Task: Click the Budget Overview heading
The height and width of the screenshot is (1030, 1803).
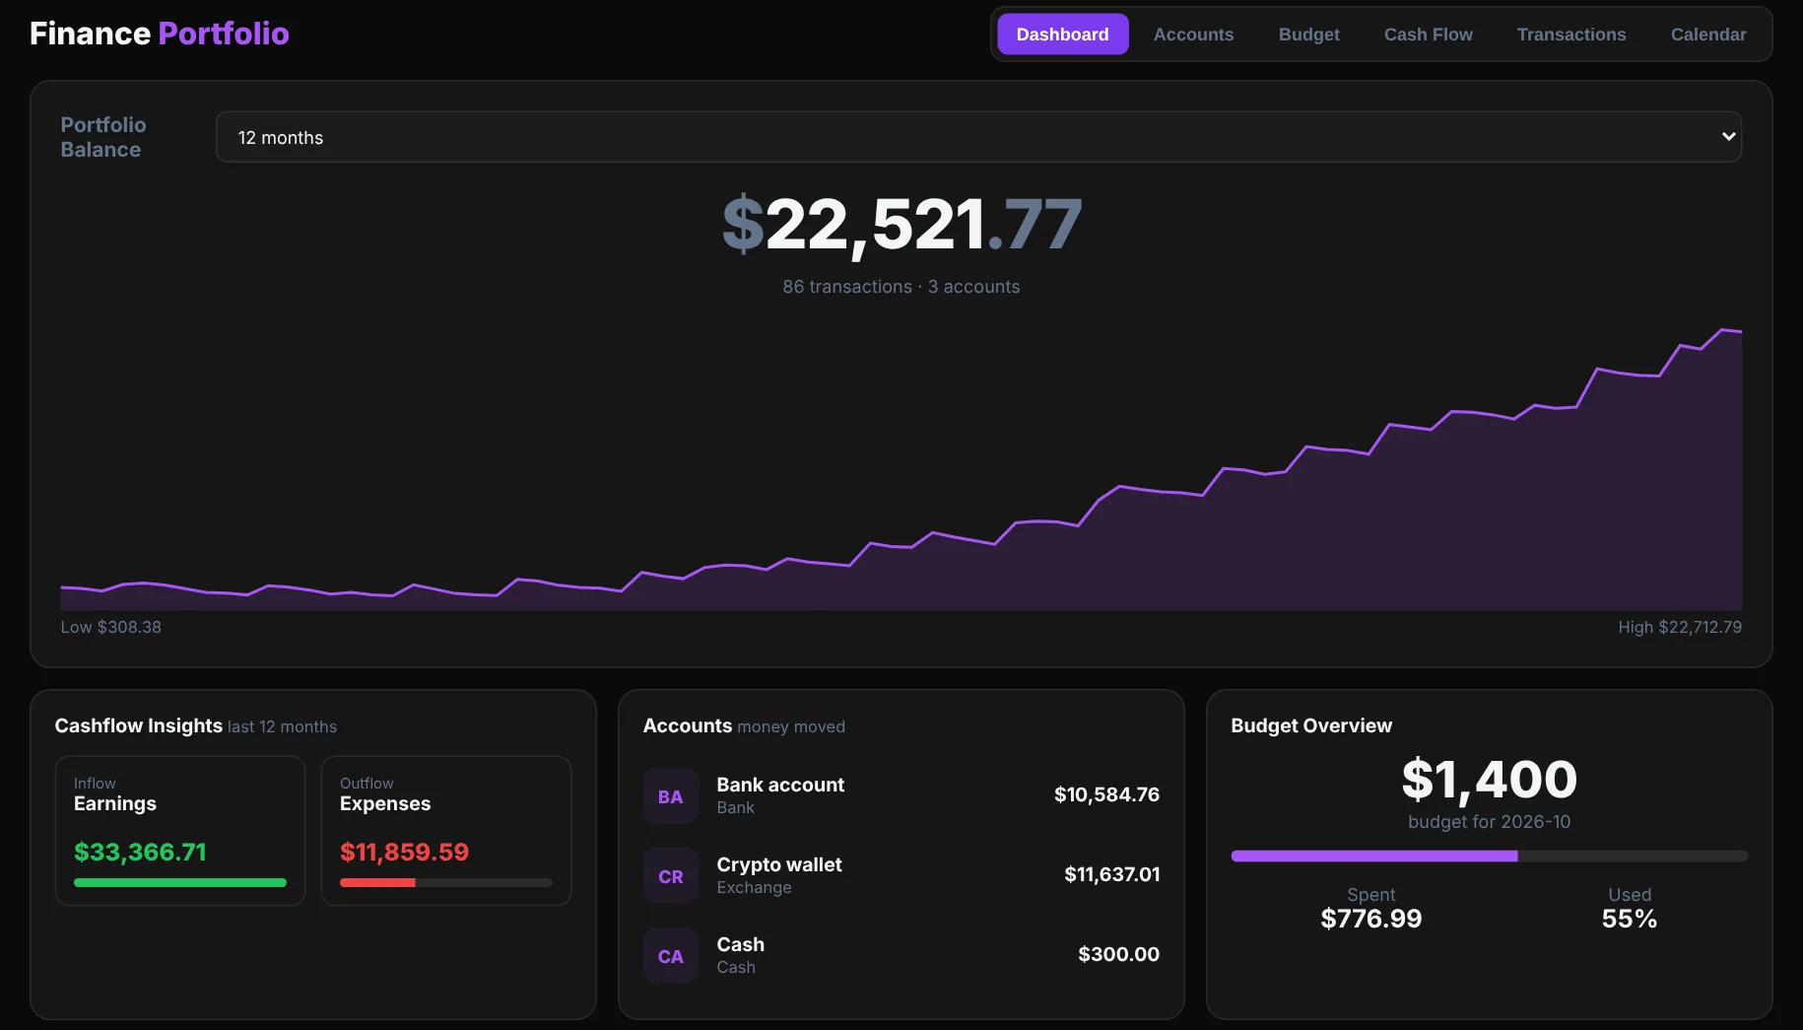Action: pos(1311,725)
